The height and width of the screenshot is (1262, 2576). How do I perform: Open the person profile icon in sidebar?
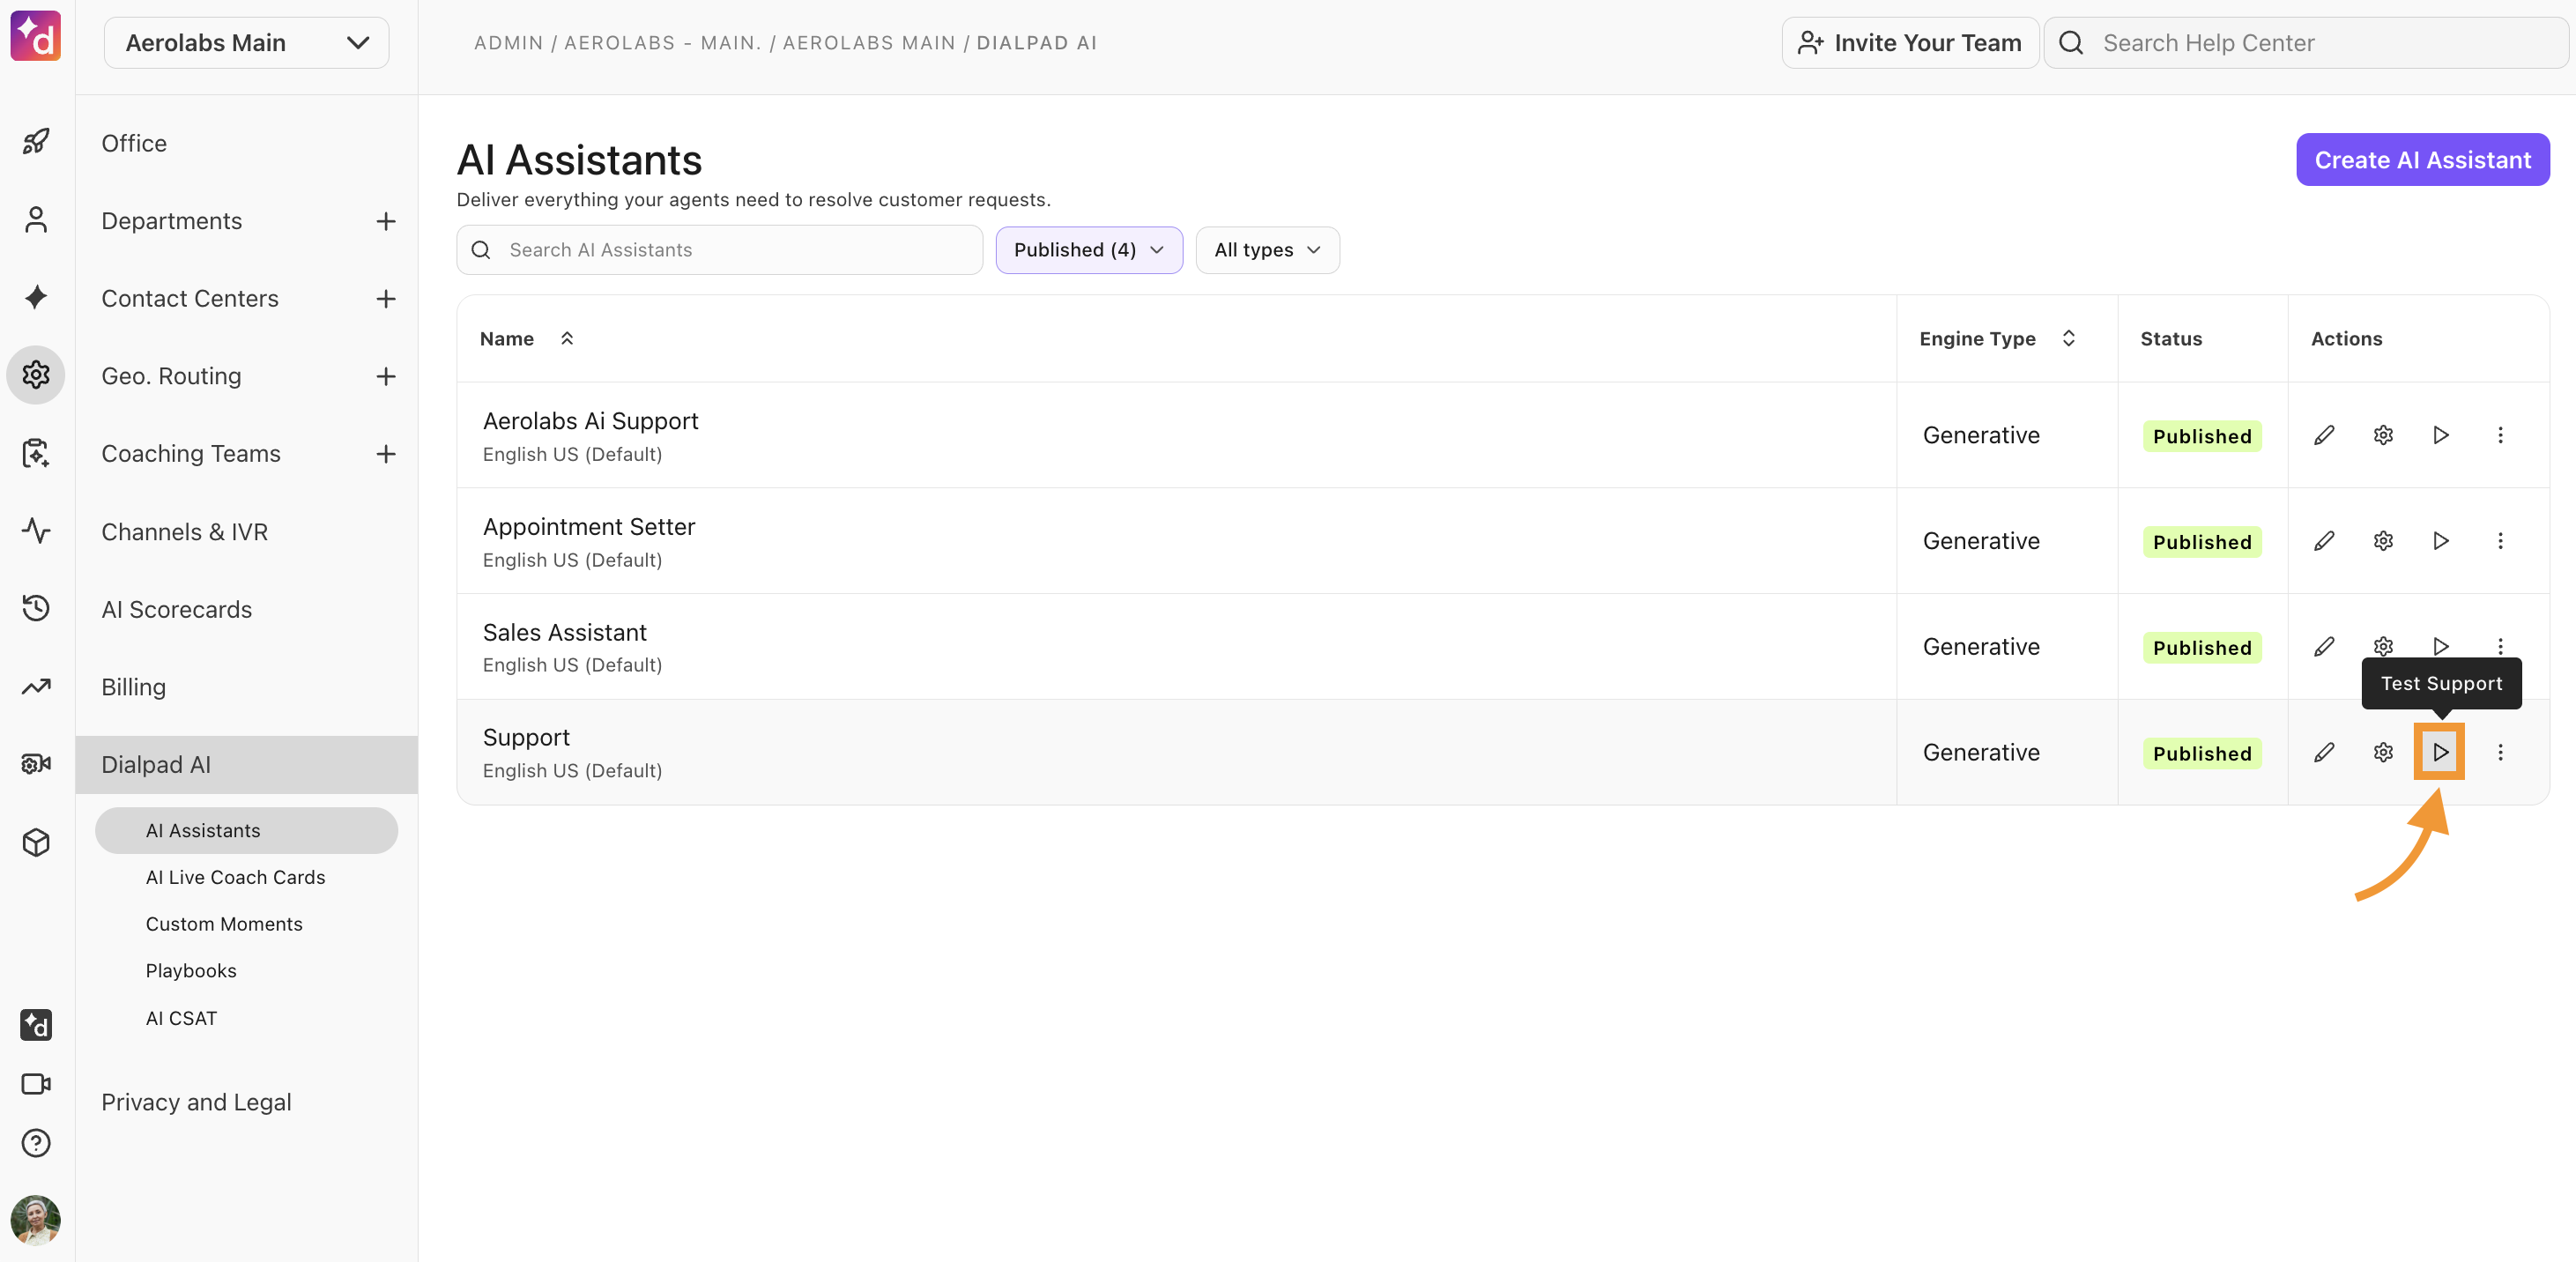click(36, 220)
